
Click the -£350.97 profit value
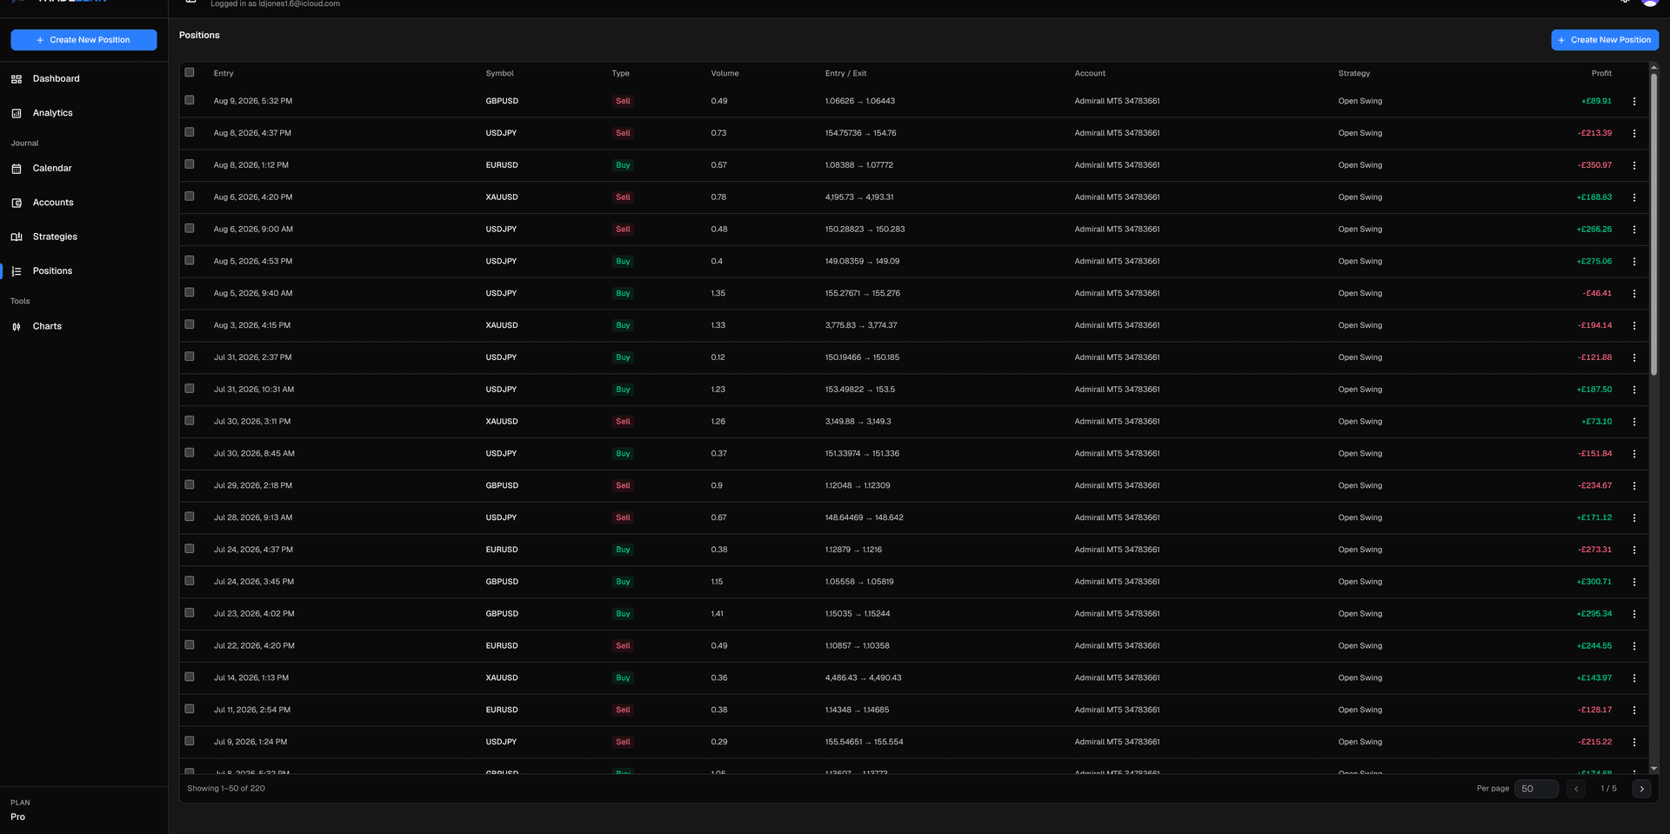[x=1594, y=165]
